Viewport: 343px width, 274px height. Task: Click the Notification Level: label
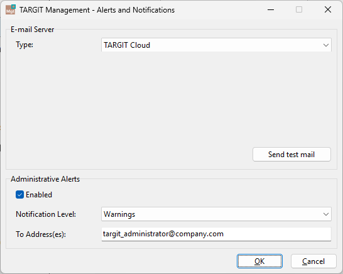click(x=46, y=214)
